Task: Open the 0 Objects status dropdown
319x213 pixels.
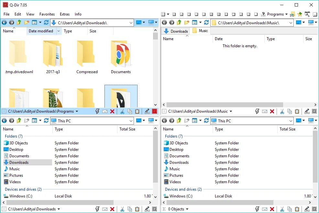Action: 187,209
